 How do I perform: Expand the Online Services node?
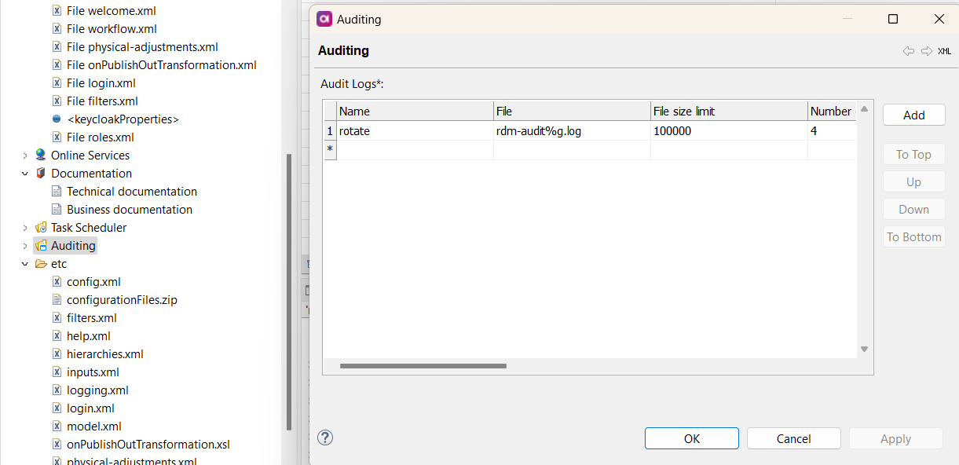pos(25,156)
